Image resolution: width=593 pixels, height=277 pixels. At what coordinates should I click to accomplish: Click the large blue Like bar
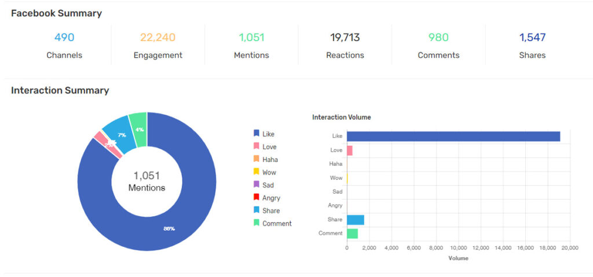coord(453,136)
